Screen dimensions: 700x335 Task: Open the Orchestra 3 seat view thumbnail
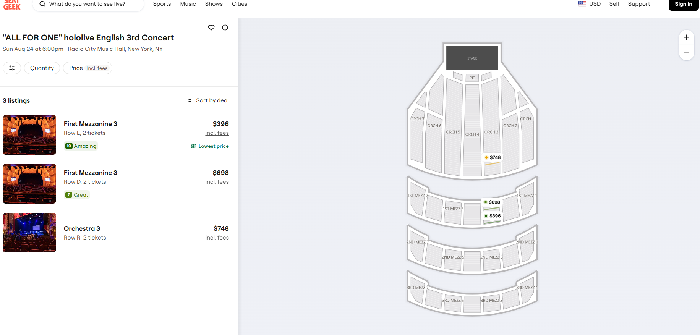tap(29, 233)
